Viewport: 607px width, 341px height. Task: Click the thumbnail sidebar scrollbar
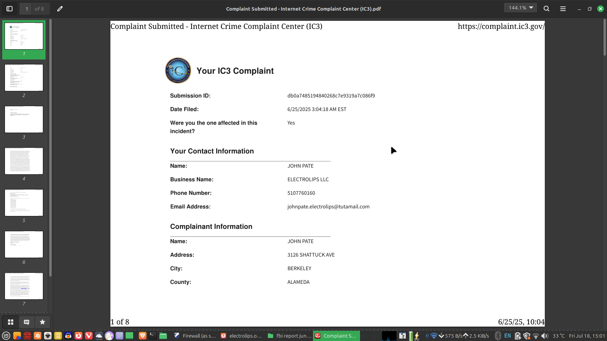click(x=50, y=148)
